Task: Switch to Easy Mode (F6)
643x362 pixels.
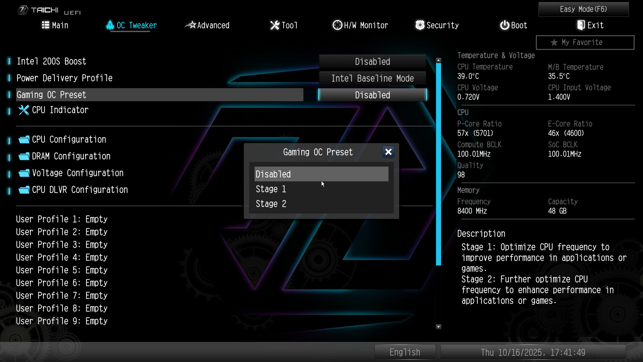Action: click(x=583, y=9)
